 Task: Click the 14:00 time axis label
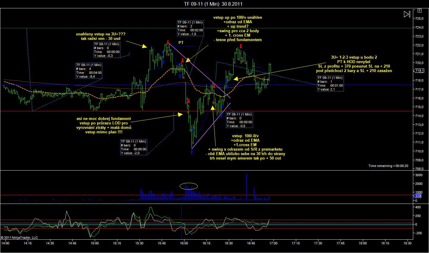pos(5,243)
